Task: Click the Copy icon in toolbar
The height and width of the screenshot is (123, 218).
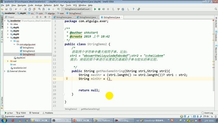Action: point(30,9)
